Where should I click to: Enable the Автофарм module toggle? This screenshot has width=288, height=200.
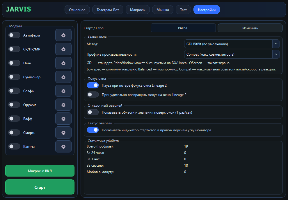[14, 35]
